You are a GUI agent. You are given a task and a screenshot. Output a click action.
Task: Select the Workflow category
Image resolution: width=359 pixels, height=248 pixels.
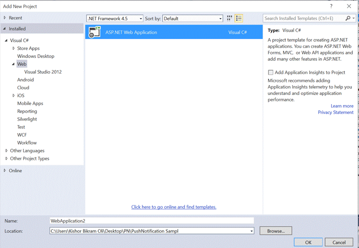27,143
